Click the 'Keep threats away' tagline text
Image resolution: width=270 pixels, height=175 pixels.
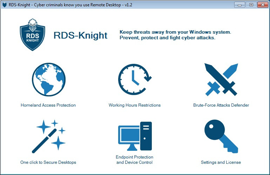[x=175, y=35]
